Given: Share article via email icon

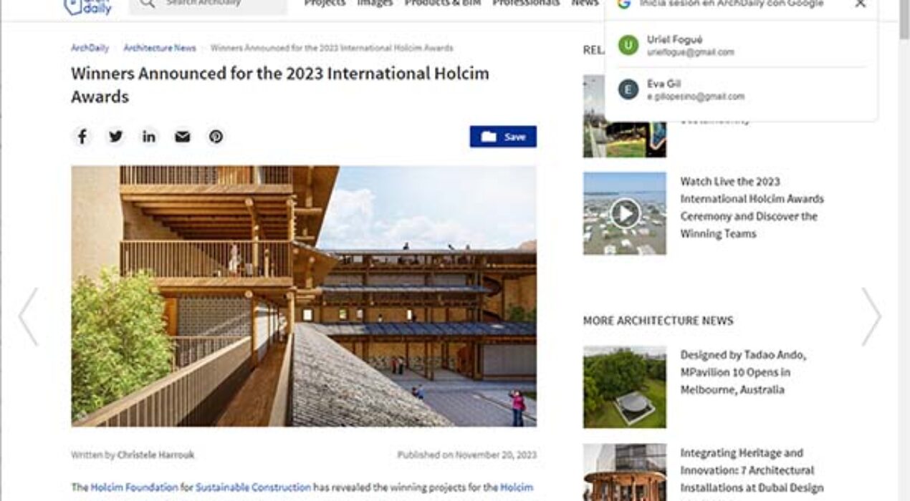Looking at the screenshot, I should [x=183, y=137].
